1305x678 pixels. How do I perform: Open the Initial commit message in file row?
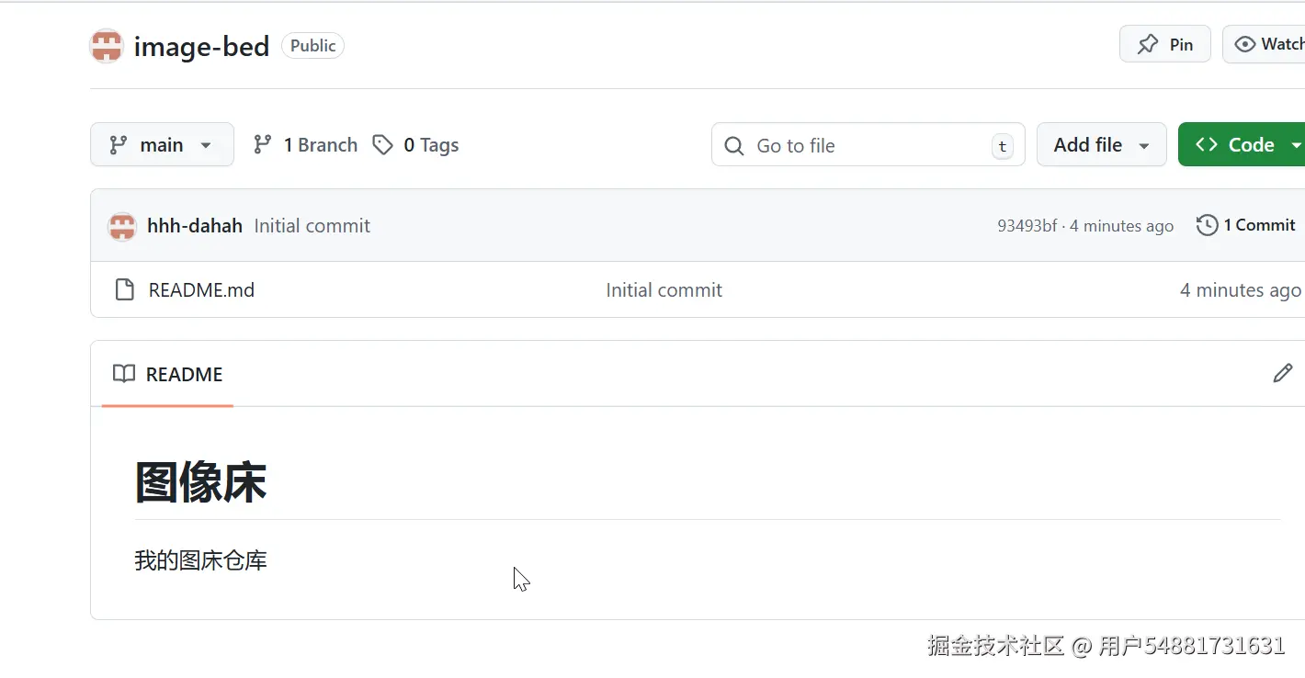[x=664, y=290]
